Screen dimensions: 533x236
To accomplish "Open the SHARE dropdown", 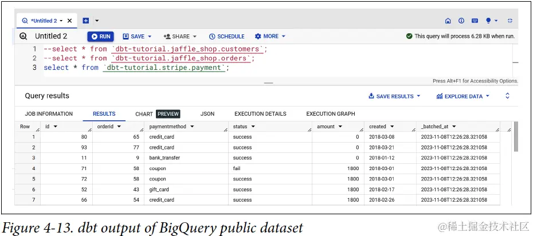I will click(x=180, y=36).
